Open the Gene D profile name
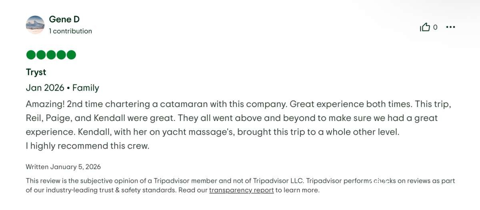Viewport: 480px width, 210px height. click(x=64, y=19)
